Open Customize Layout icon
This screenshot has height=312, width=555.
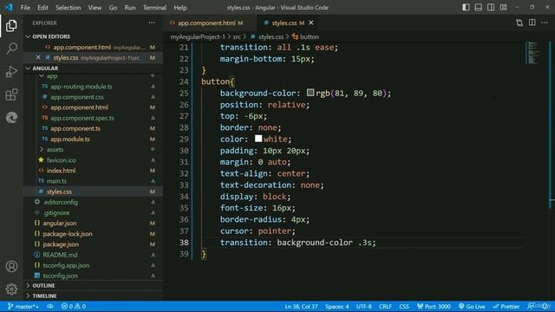point(503,8)
